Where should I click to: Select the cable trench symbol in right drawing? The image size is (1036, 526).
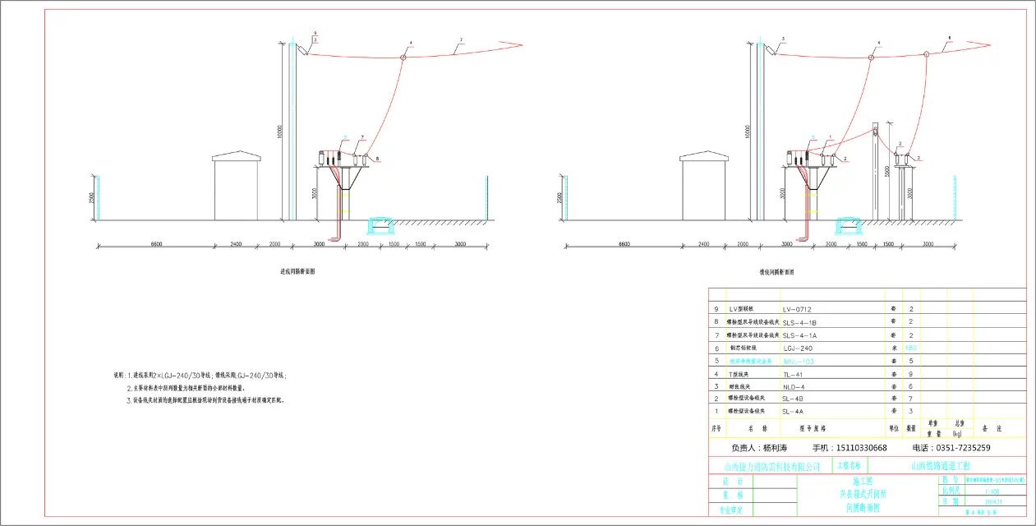pyautogui.click(x=847, y=224)
